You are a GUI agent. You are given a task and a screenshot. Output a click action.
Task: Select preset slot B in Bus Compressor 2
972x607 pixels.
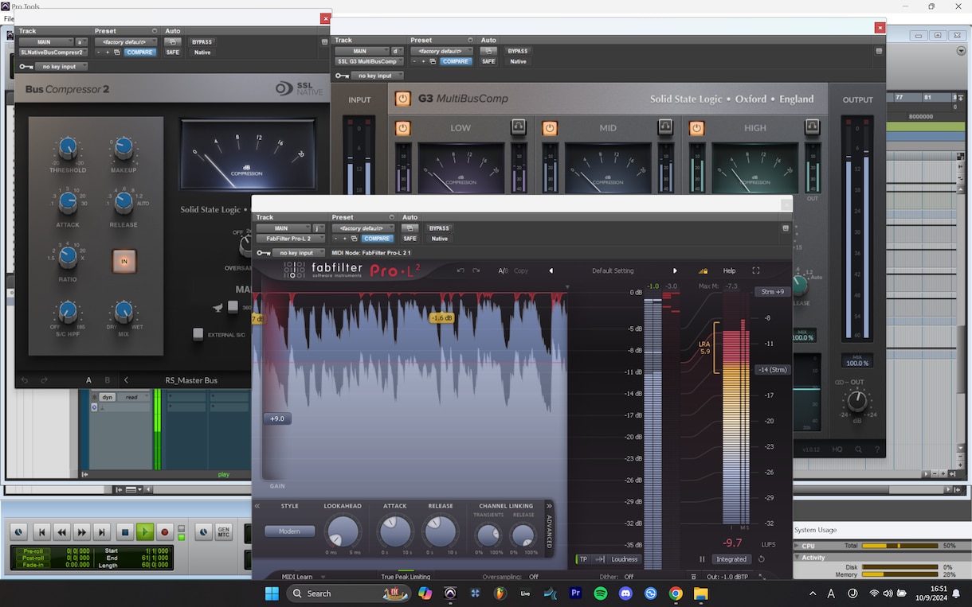tap(108, 380)
